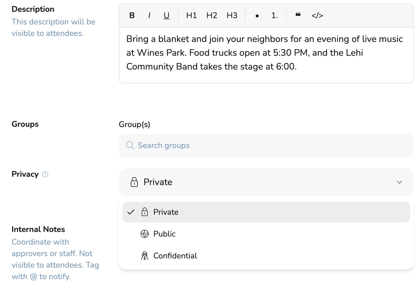Click the Privacy dropdown chevron arrow

pos(399,182)
